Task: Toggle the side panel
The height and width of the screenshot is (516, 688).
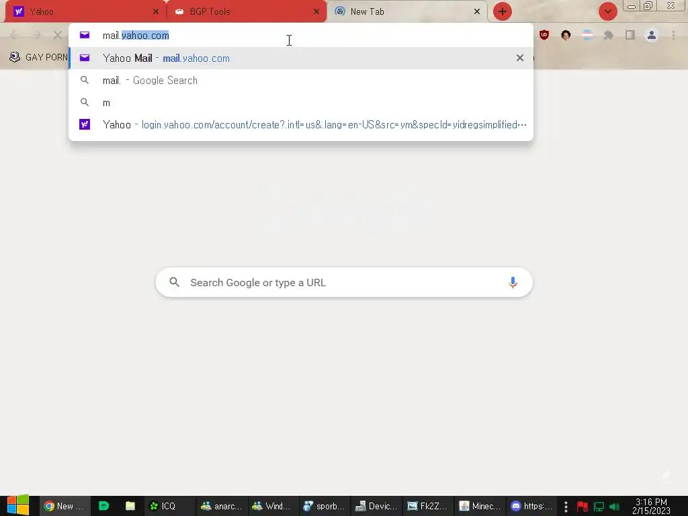Action: point(630,35)
